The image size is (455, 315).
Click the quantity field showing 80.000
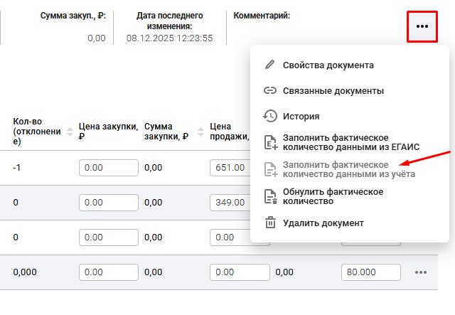click(x=371, y=272)
